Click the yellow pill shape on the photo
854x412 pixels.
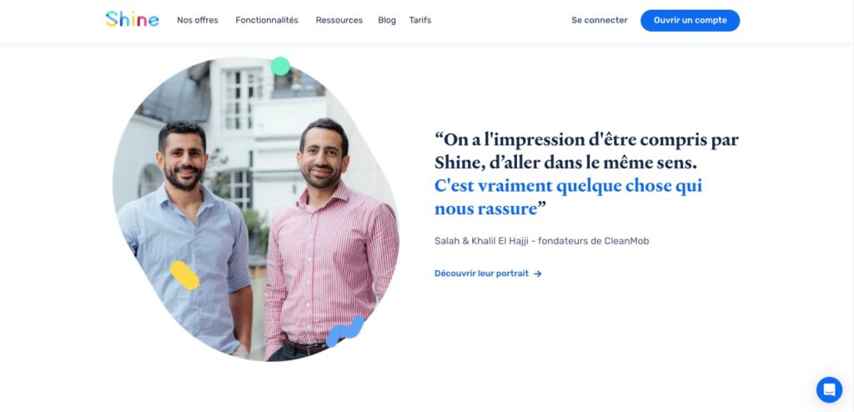(184, 275)
